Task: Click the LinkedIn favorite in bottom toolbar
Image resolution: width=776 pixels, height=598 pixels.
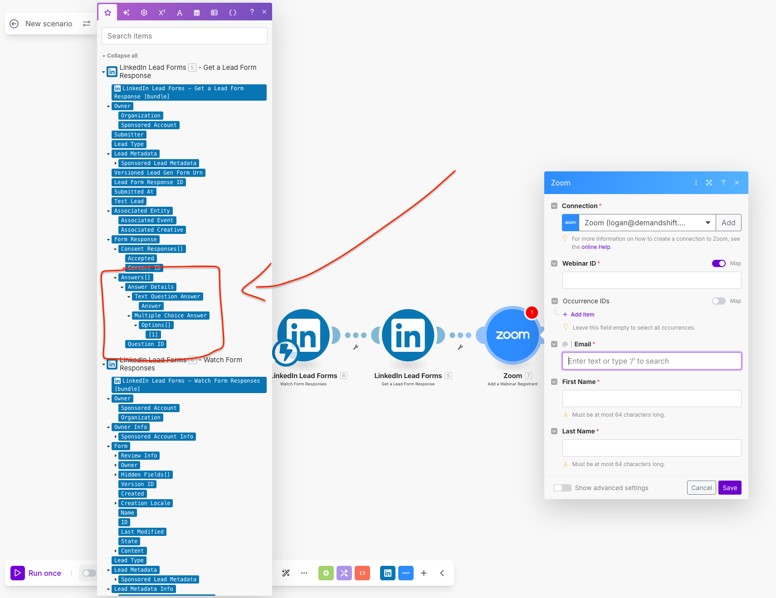Action: pyautogui.click(x=388, y=573)
